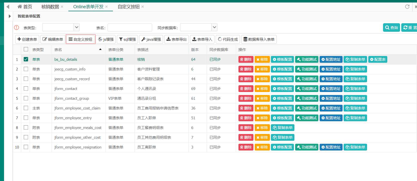Click the refresh icon at the tab bar's right end

click(x=407, y=6)
